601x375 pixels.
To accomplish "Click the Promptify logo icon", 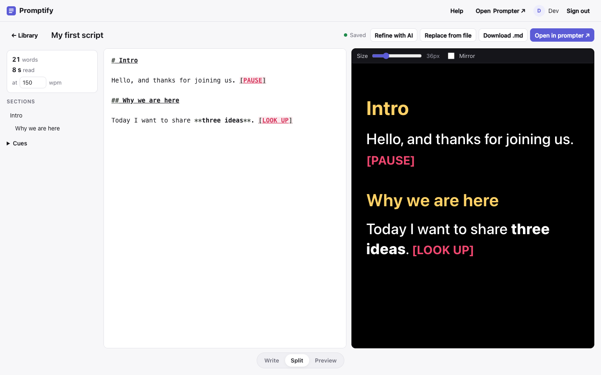I will click(x=11, y=11).
